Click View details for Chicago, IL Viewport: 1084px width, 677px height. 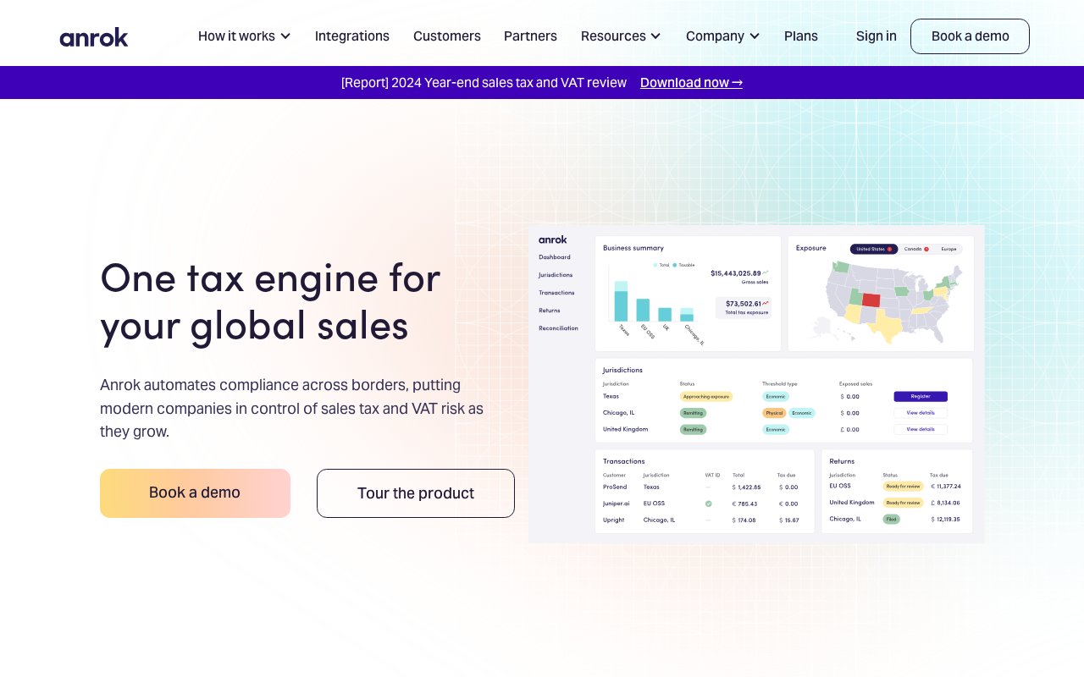click(921, 413)
